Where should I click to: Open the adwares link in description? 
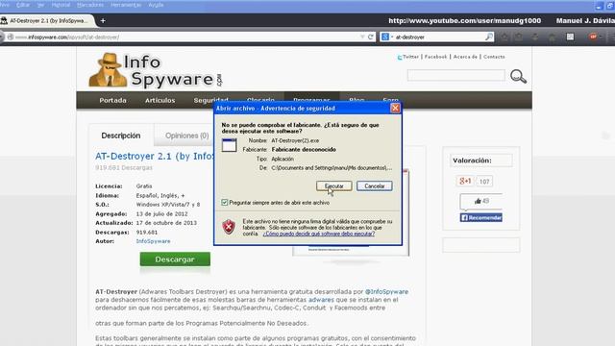(321, 299)
